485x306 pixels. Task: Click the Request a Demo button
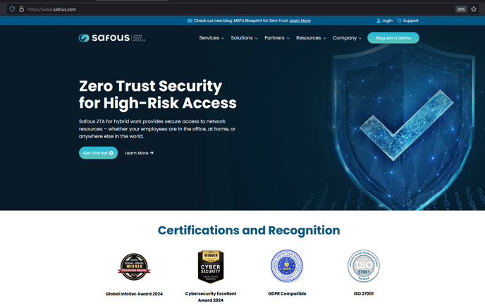(393, 38)
